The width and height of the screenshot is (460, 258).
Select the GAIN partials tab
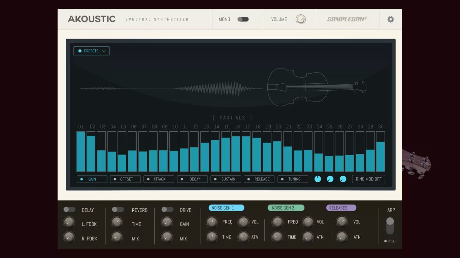pos(92,179)
